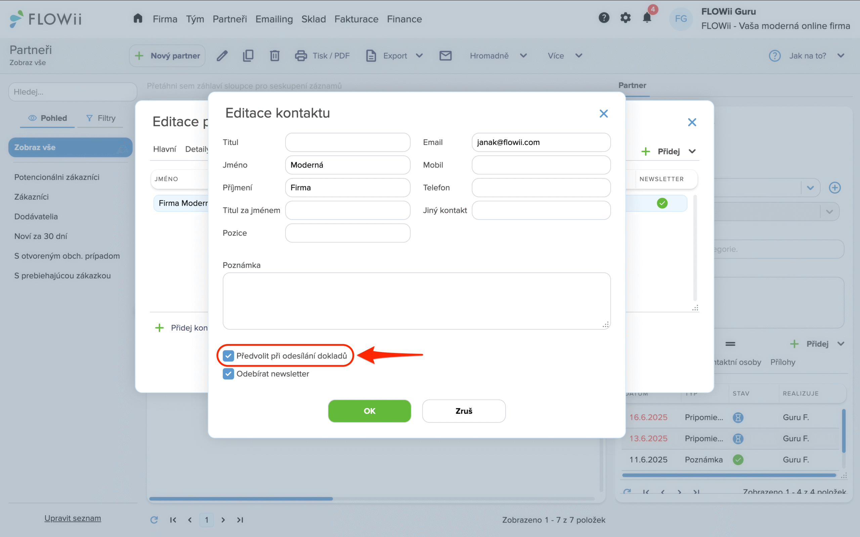Image resolution: width=860 pixels, height=537 pixels.
Task: Confirm contact edit with OK button
Action: pyautogui.click(x=369, y=411)
